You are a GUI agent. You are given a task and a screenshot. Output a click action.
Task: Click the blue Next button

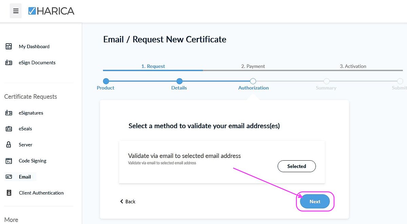pyautogui.click(x=315, y=202)
